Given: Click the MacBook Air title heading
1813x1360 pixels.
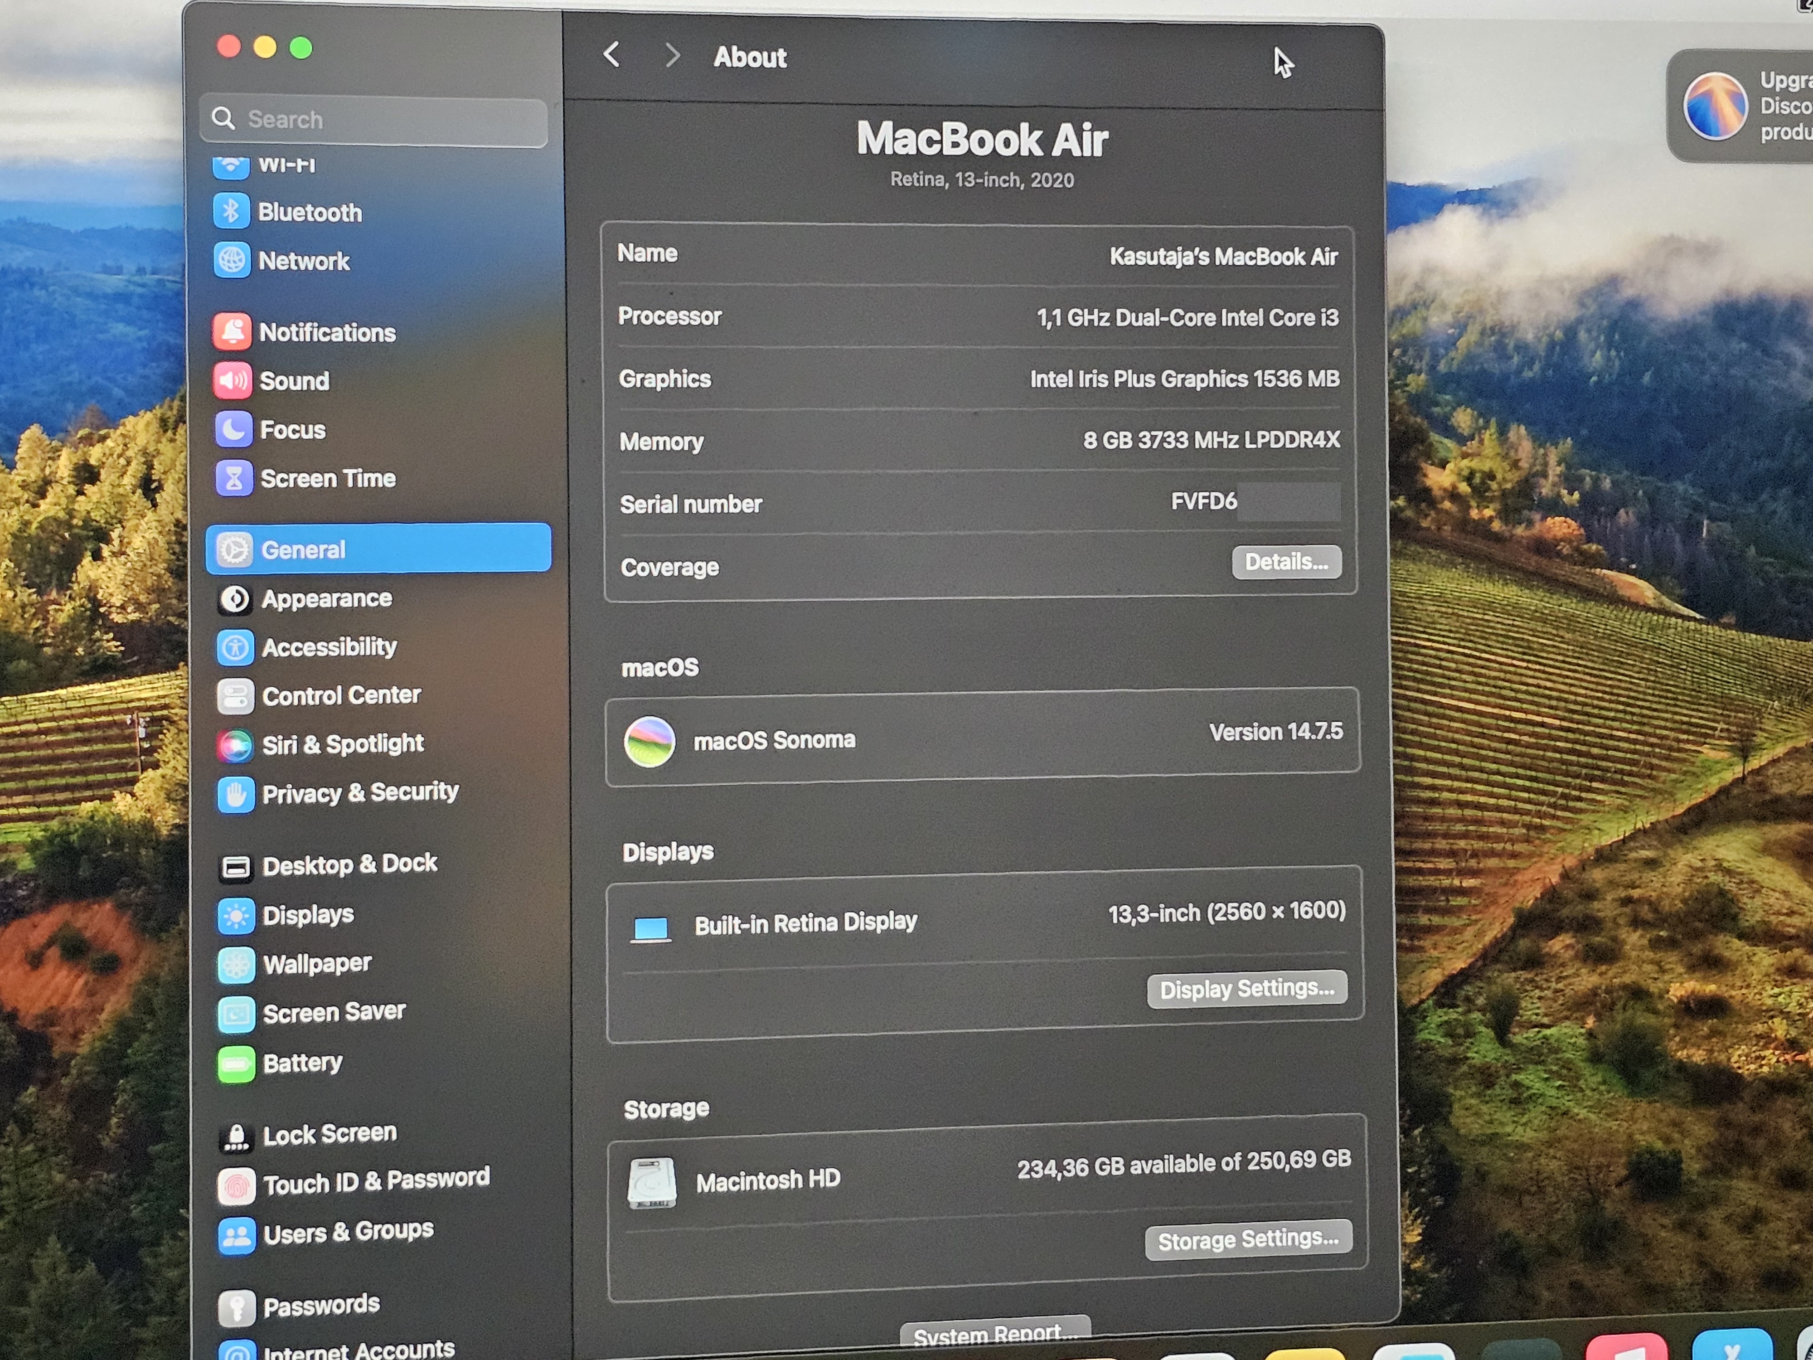Looking at the screenshot, I should coord(982,139).
